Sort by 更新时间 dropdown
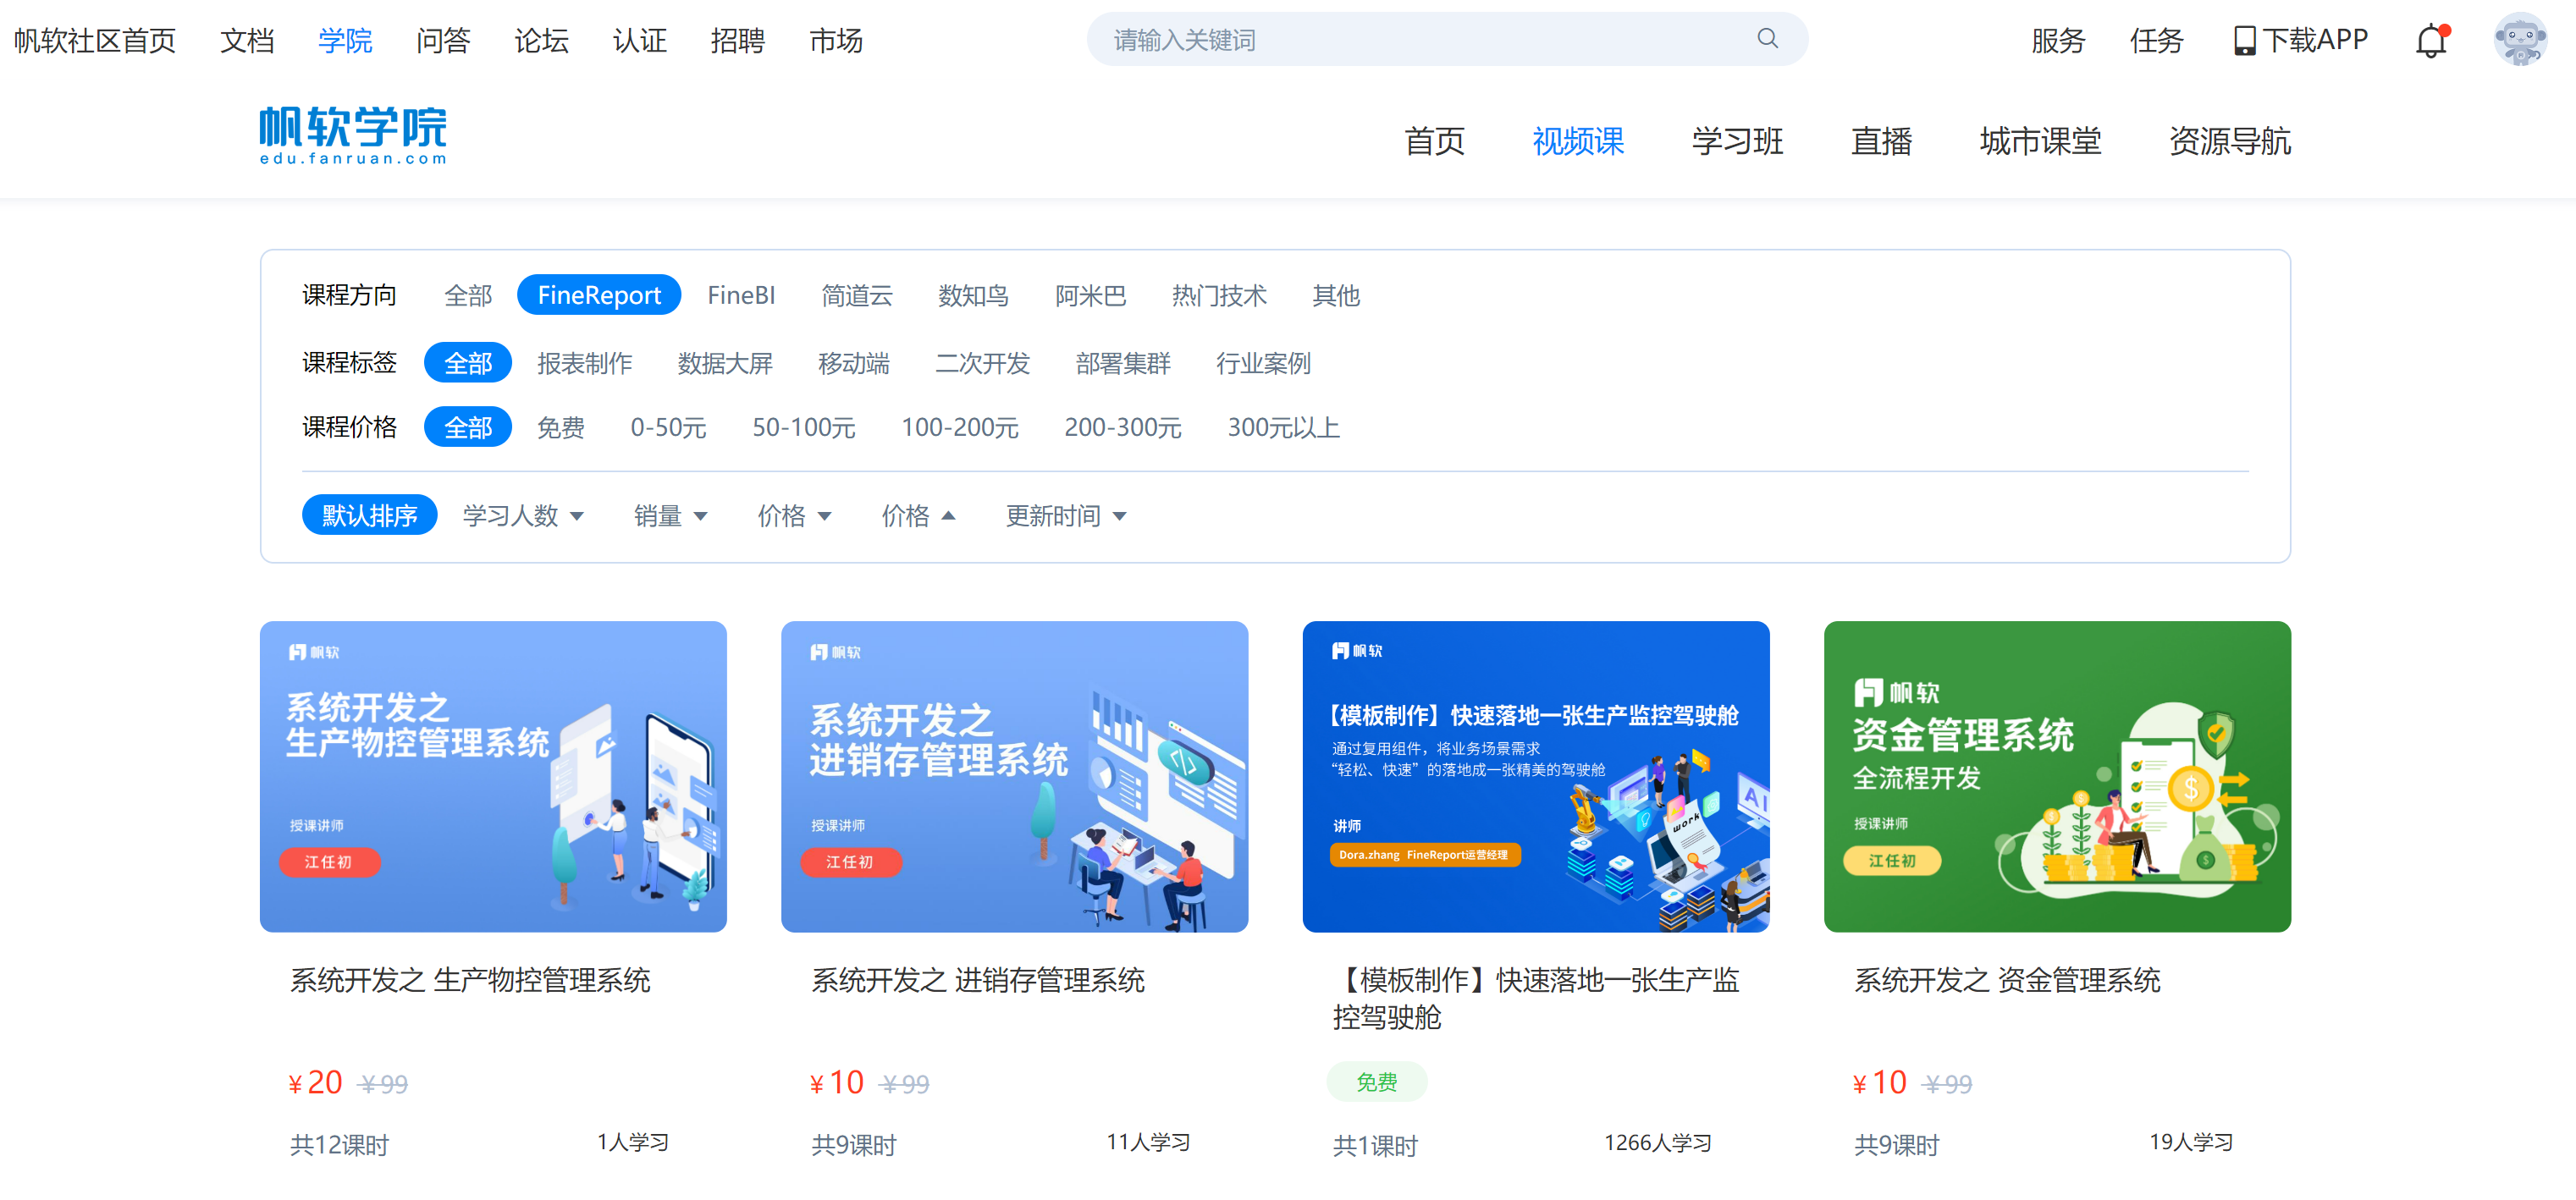Screen dimensions: 2576x1200 click(x=1065, y=516)
